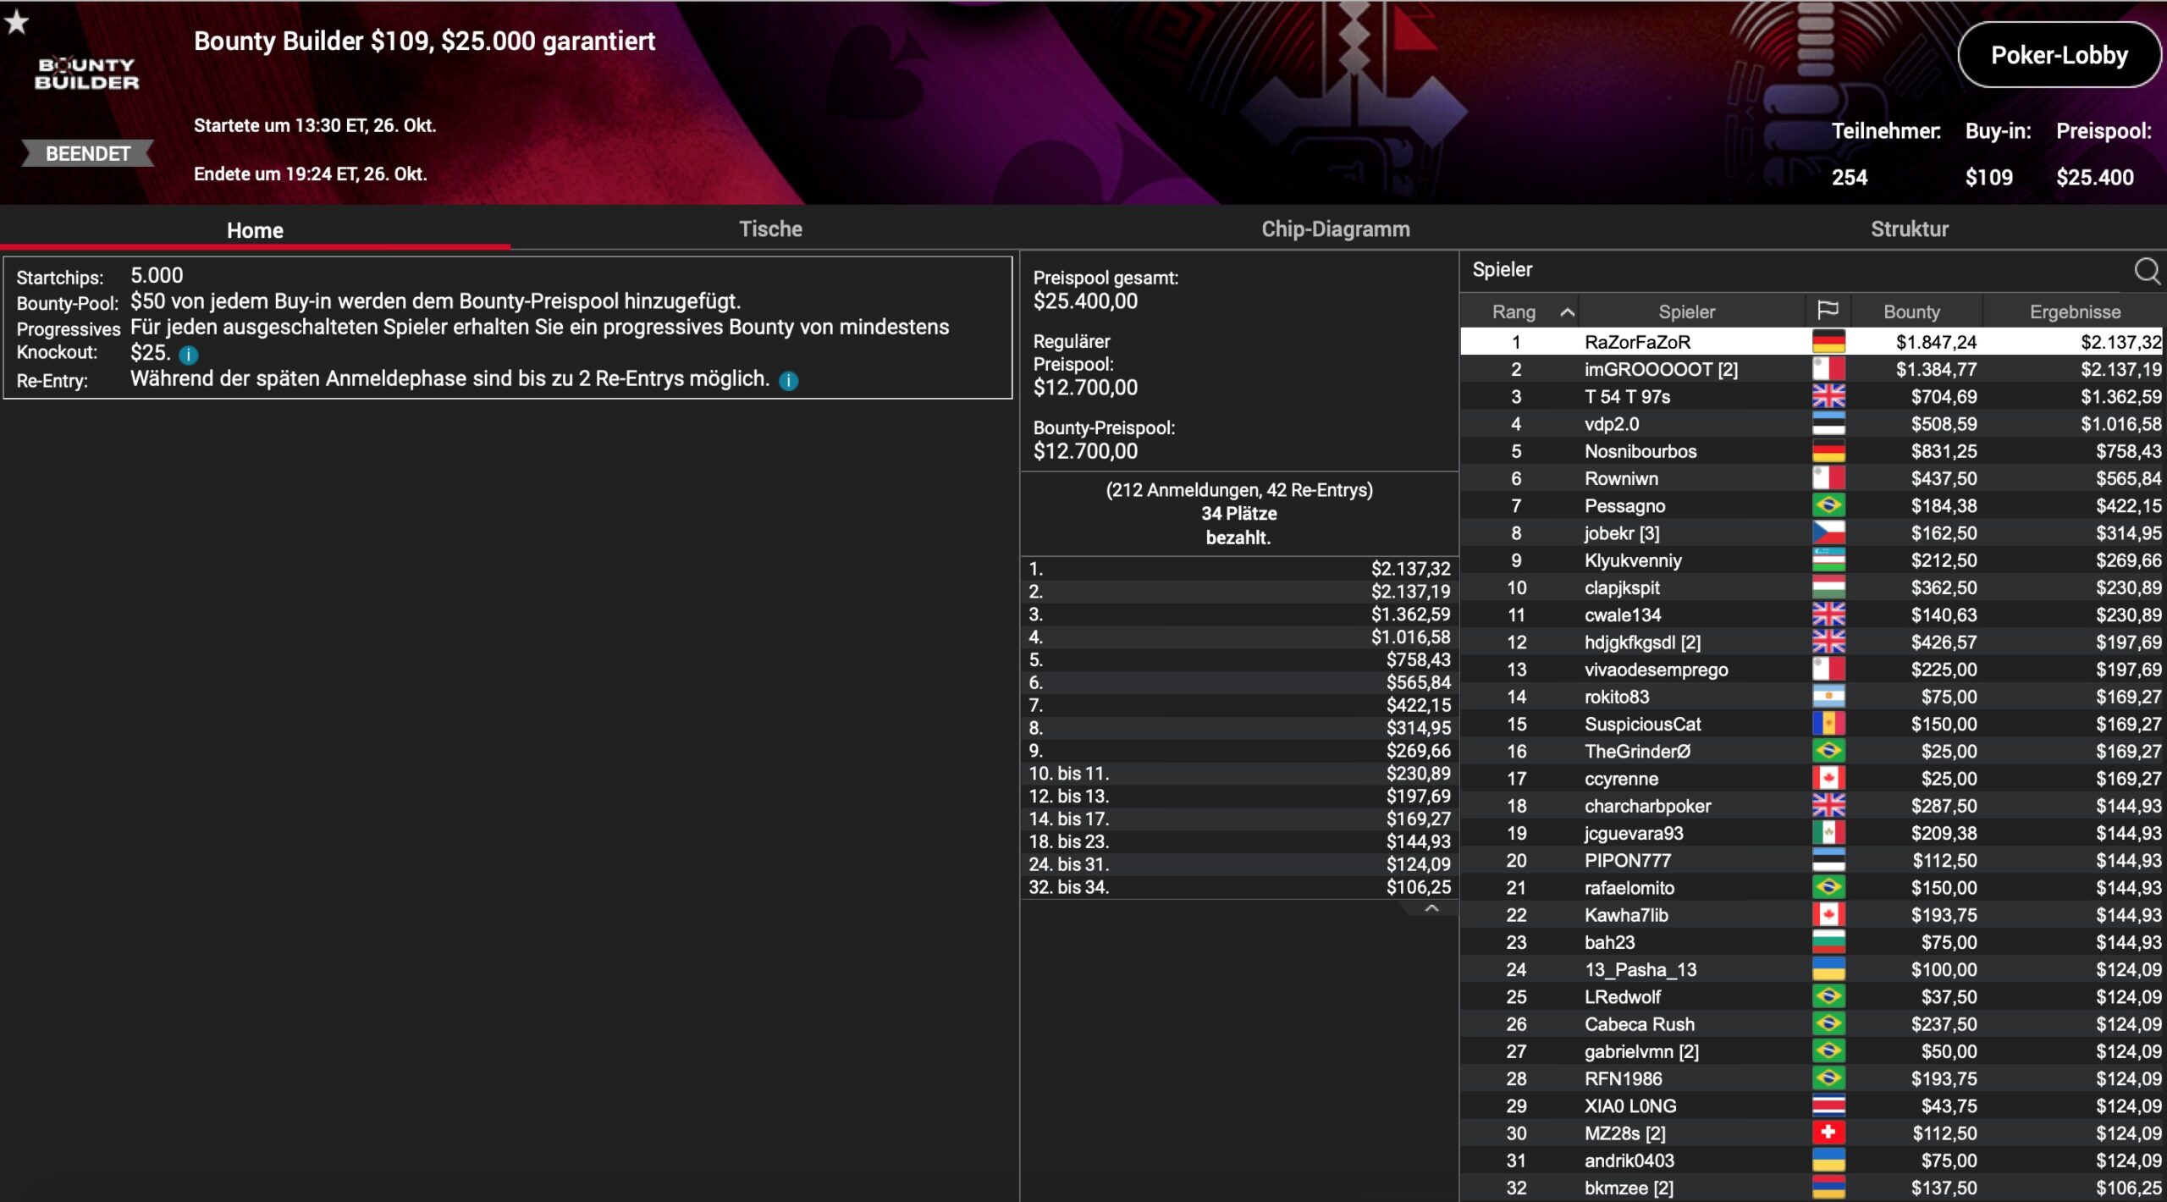Image resolution: width=2167 pixels, height=1202 pixels.
Task: Toggle Rang column sort arrow
Action: (1567, 312)
